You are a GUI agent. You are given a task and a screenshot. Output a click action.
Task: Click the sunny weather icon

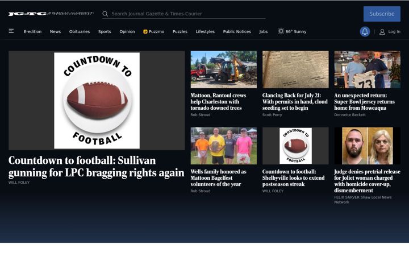(281, 31)
